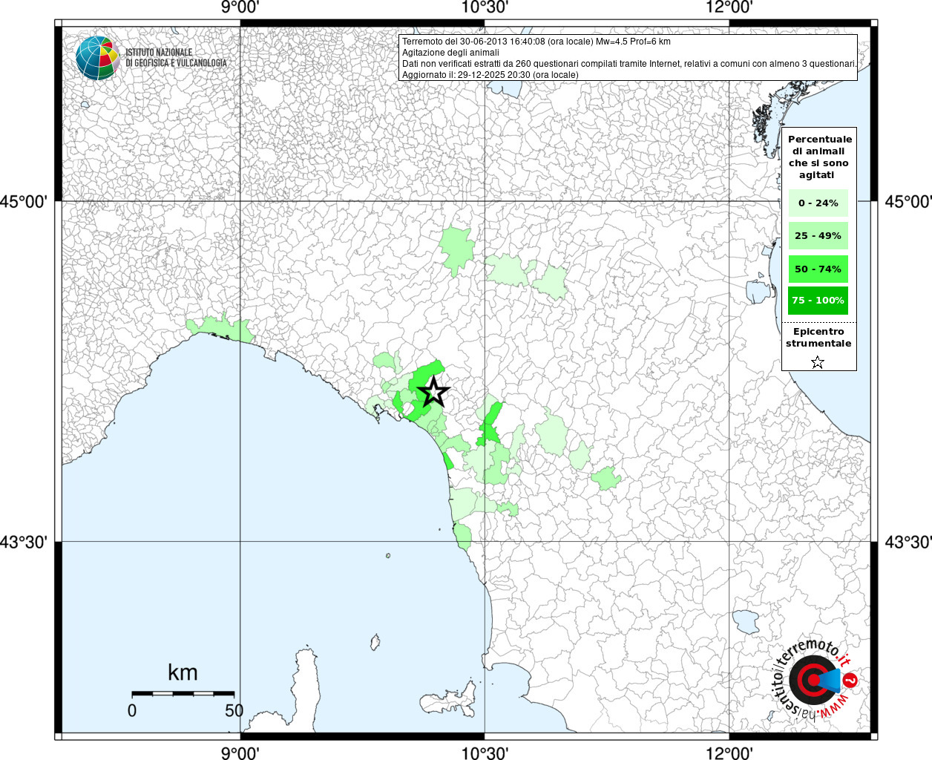Screen dimensions: 932x760
Task: Click the km scale bar
Action: (x=183, y=693)
